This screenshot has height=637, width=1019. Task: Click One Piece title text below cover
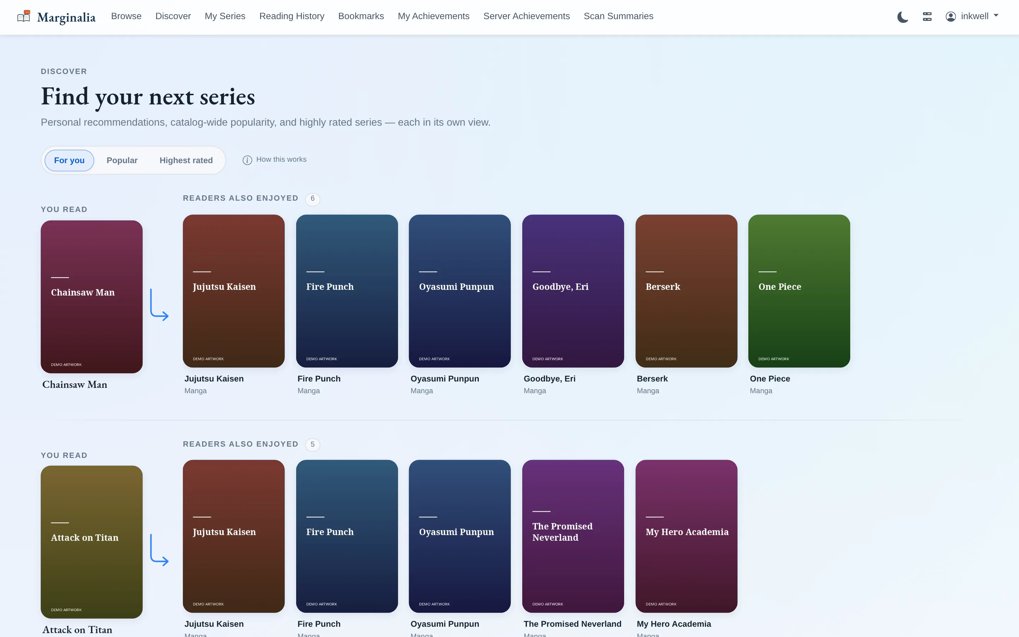(x=770, y=379)
